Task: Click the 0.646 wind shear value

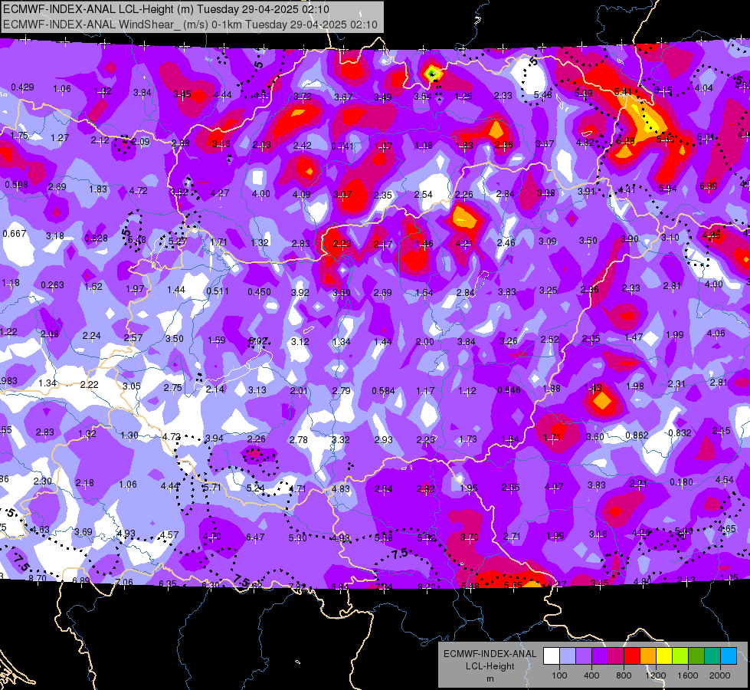Action: 509,390
